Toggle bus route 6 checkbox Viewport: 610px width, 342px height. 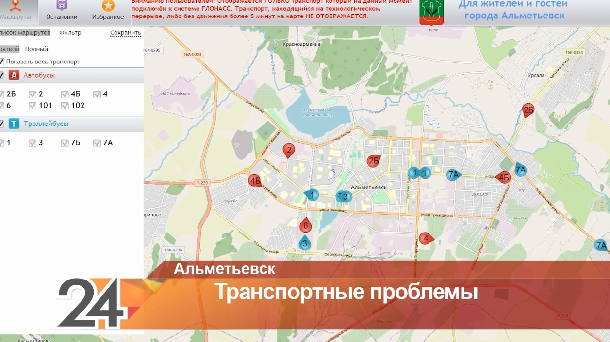click(1, 106)
